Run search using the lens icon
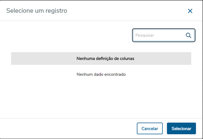This screenshot has height=139, width=203. 188,35
